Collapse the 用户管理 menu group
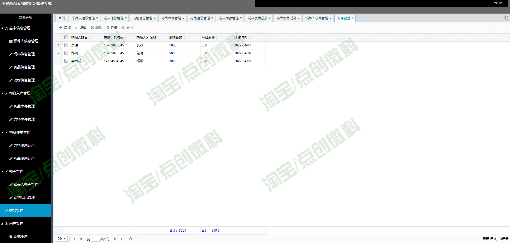 [x=2, y=224]
